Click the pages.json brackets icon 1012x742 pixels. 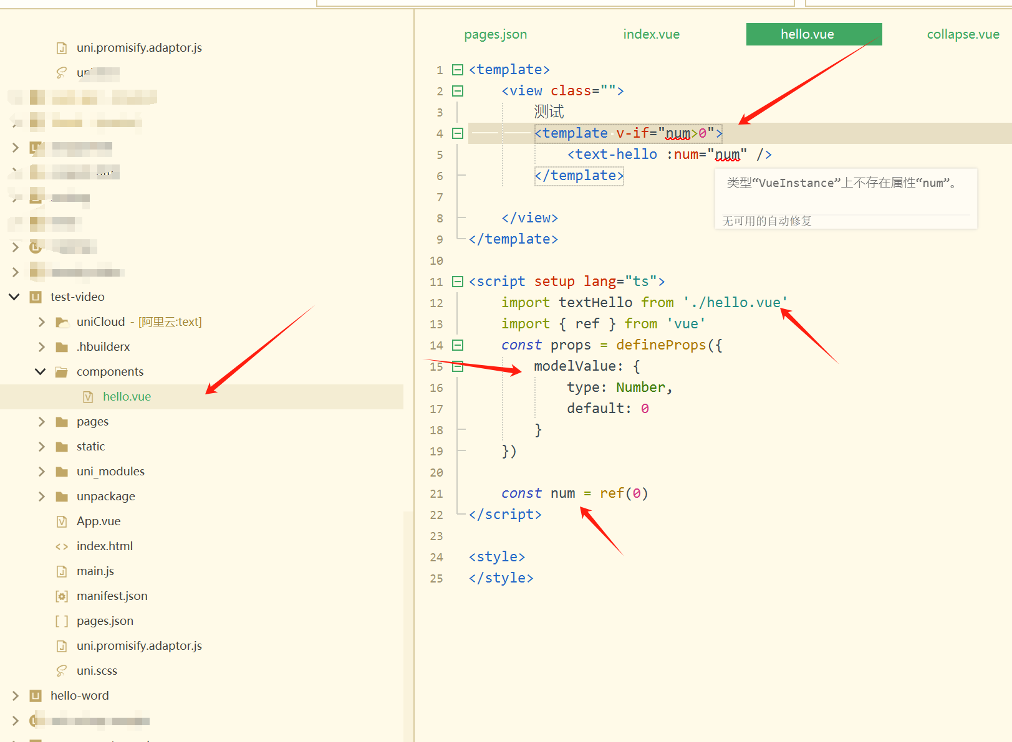tap(62, 621)
